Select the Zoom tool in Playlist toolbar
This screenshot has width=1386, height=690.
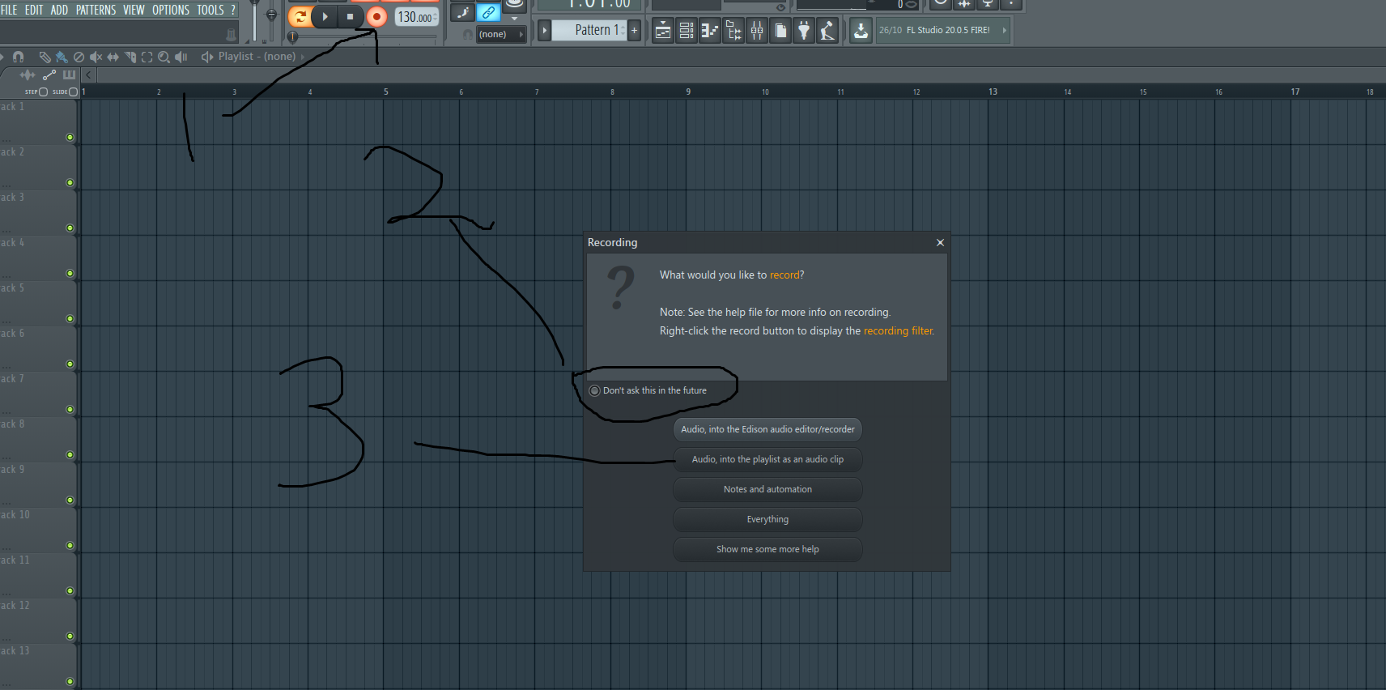click(x=164, y=57)
